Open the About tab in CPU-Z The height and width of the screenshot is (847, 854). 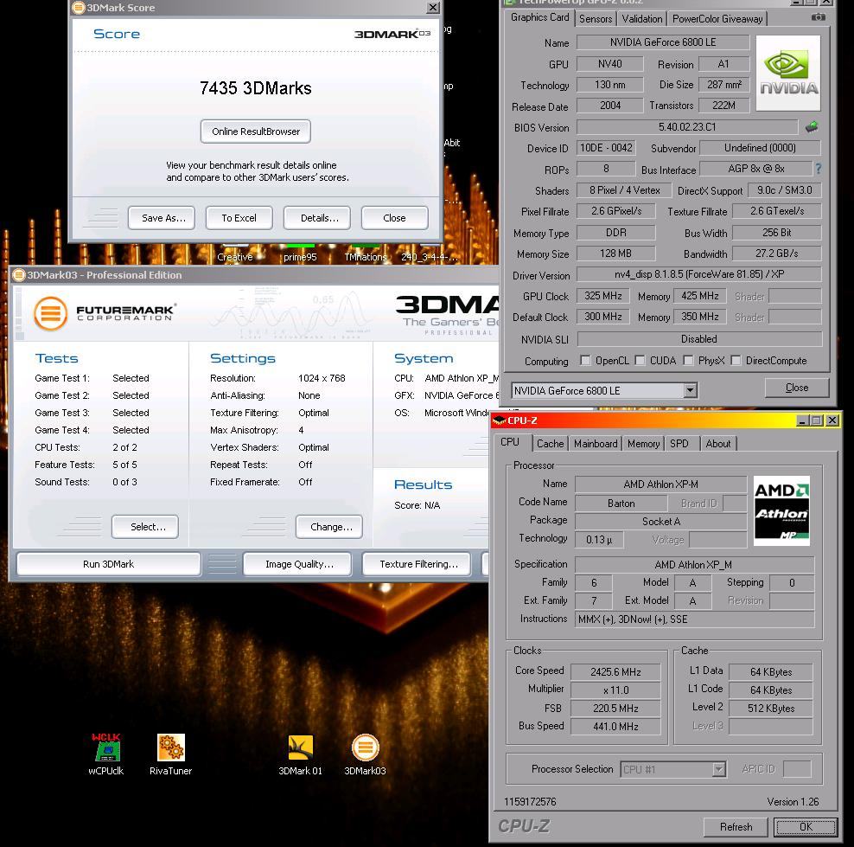pos(717,444)
